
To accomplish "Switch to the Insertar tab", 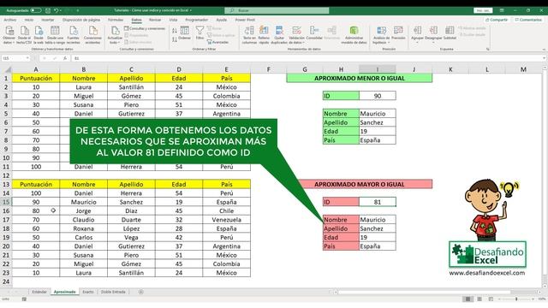I will click(x=48, y=20).
